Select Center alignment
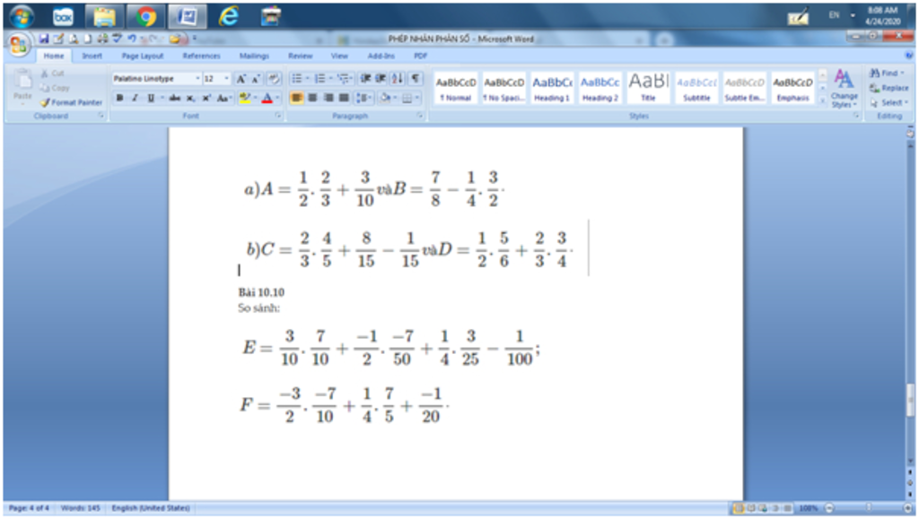919x519 pixels. pos(313,98)
